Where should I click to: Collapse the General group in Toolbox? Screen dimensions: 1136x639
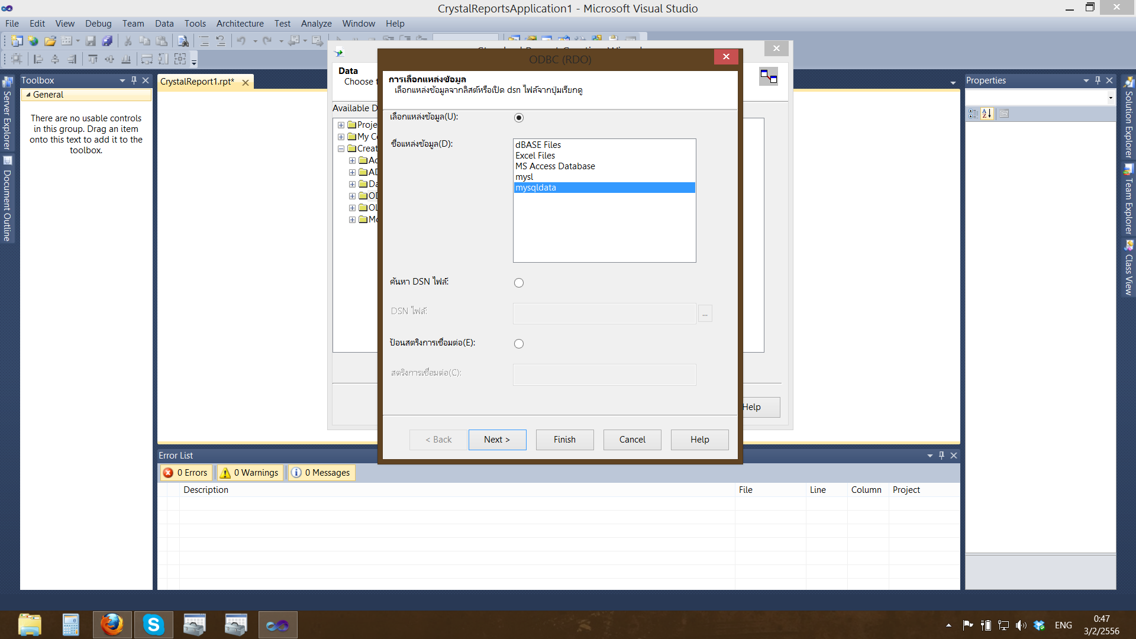pyautogui.click(x=28, y=95)
